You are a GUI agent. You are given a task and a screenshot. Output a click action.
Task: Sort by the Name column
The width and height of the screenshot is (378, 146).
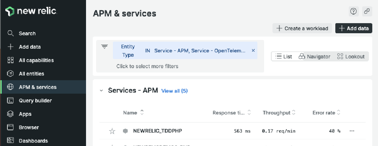133,112
